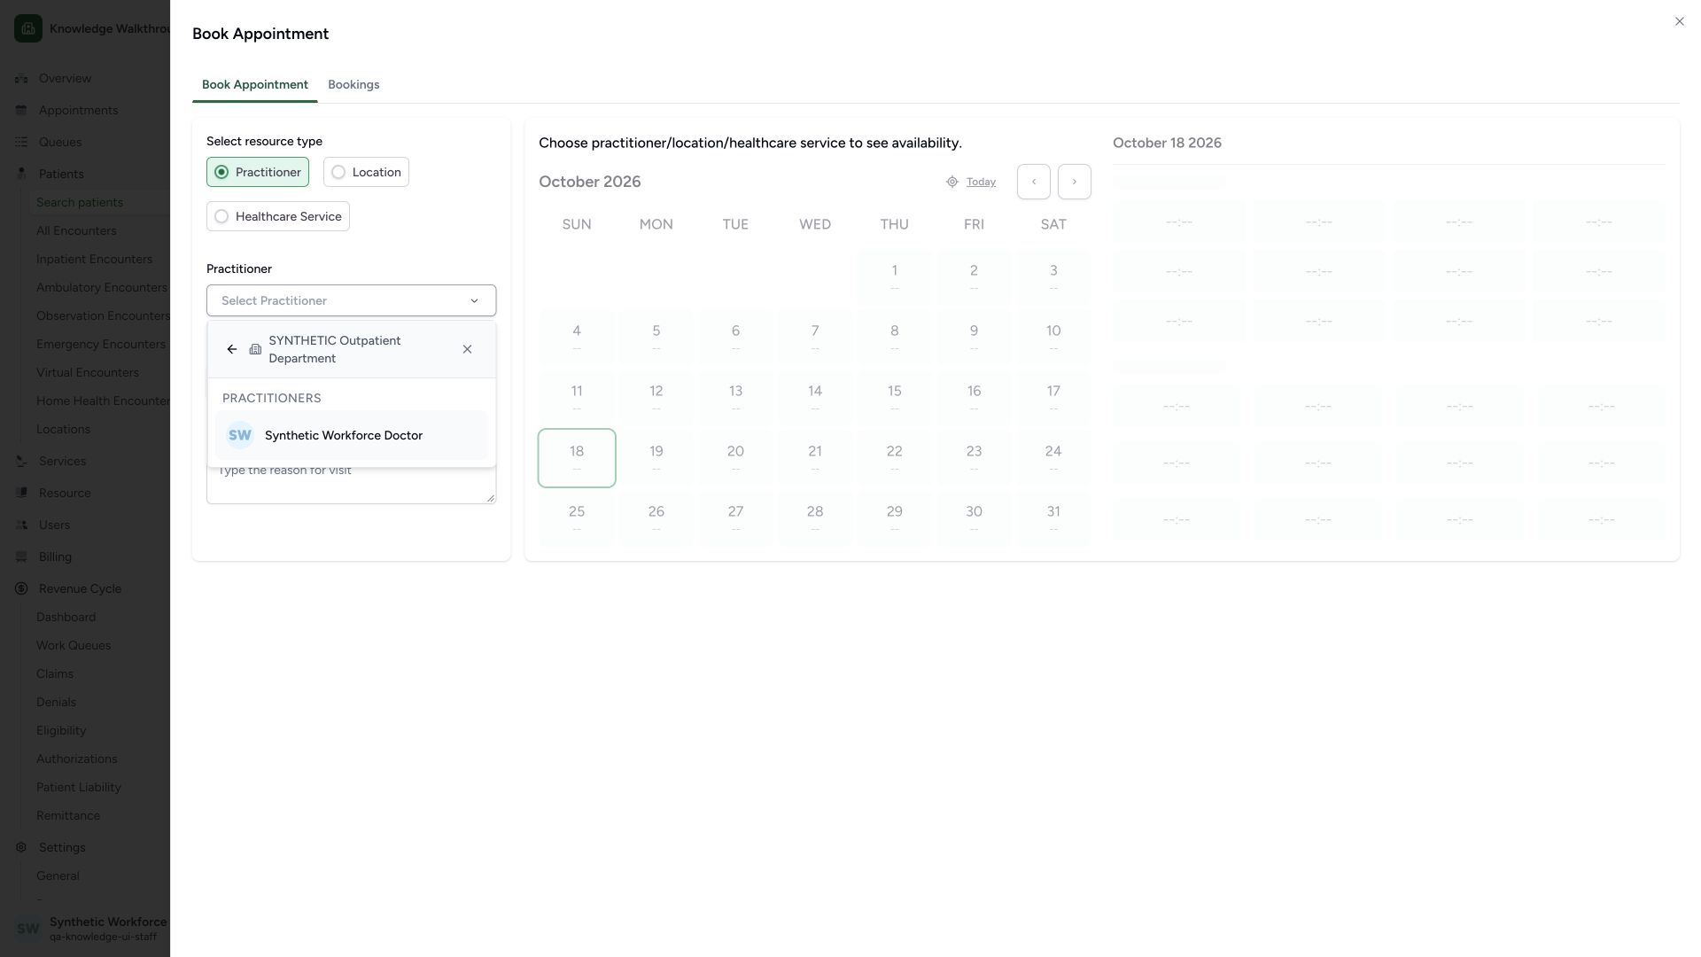Click the Appointments sidebar icon

coord(21,110)
